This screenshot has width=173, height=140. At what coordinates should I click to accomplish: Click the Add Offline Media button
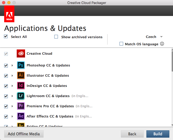24,134
